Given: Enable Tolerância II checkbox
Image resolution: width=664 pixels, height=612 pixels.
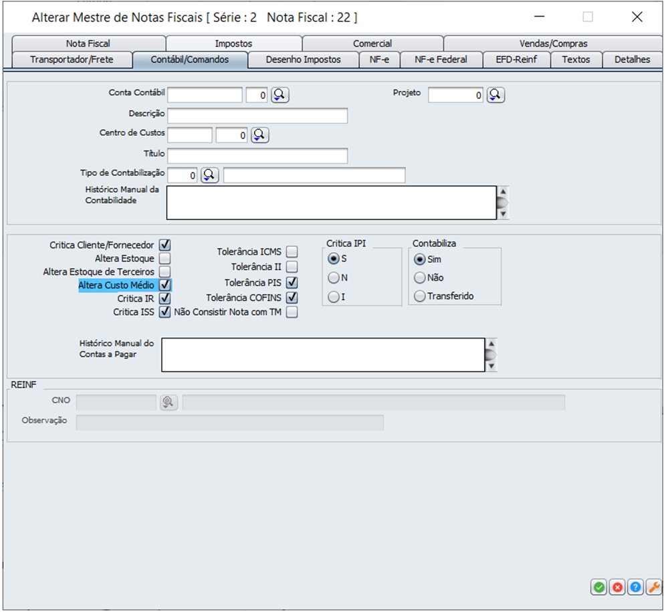Looking at the screenshot, I should click(292, 267).
